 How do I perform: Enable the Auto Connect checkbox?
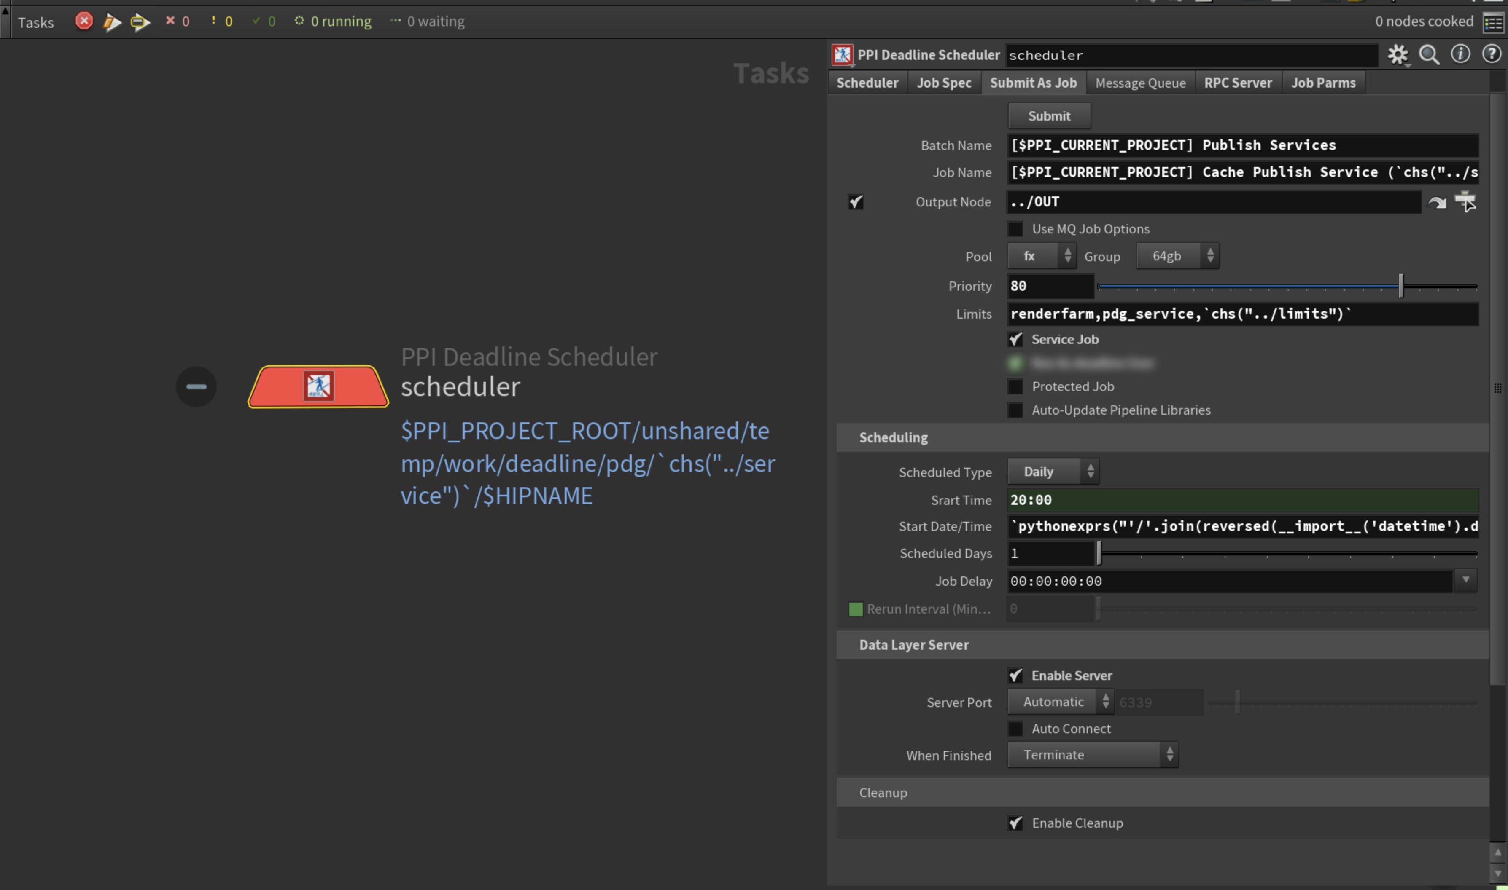(1015, 729)
